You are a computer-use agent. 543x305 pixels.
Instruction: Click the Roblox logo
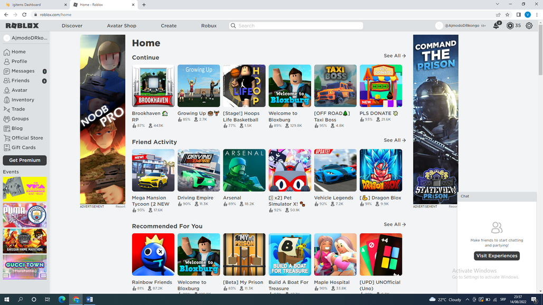(x=22, y=25)
